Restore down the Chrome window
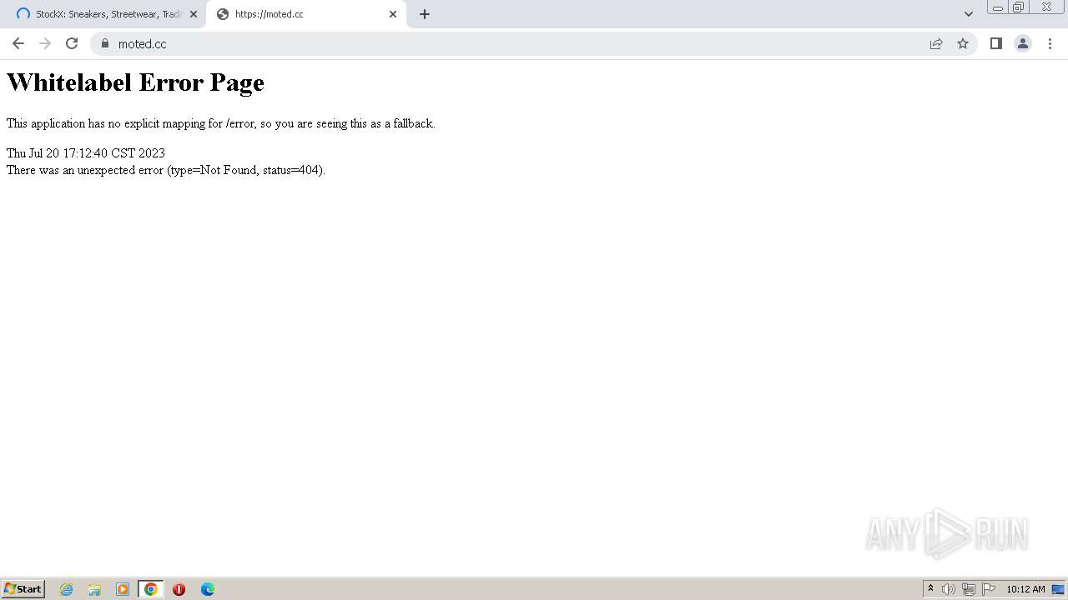 [1019, 7]
